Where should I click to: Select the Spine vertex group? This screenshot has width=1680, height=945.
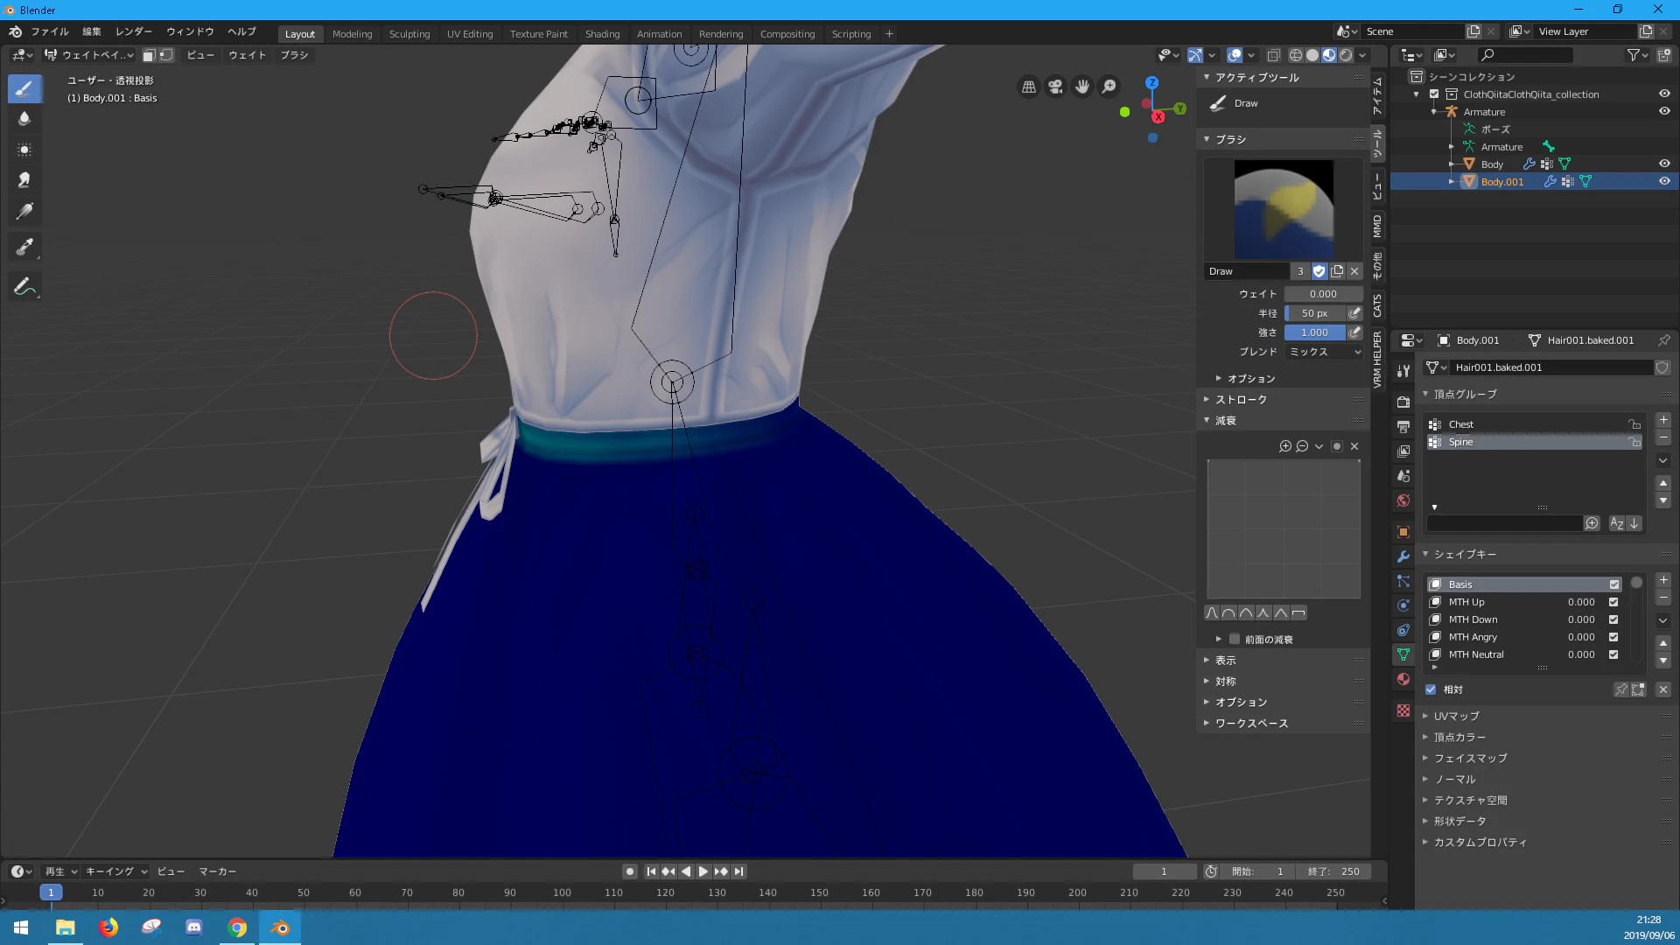(x=1536, y=442)
